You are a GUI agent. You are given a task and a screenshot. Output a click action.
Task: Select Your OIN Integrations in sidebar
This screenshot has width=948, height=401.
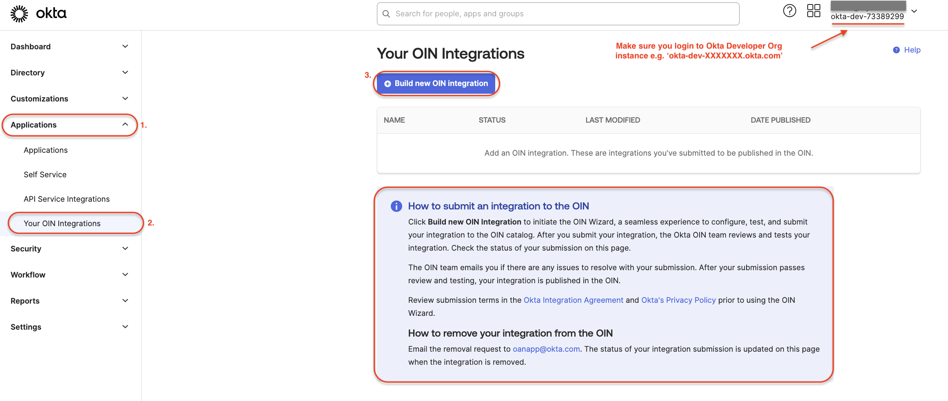tap(62, 223)
